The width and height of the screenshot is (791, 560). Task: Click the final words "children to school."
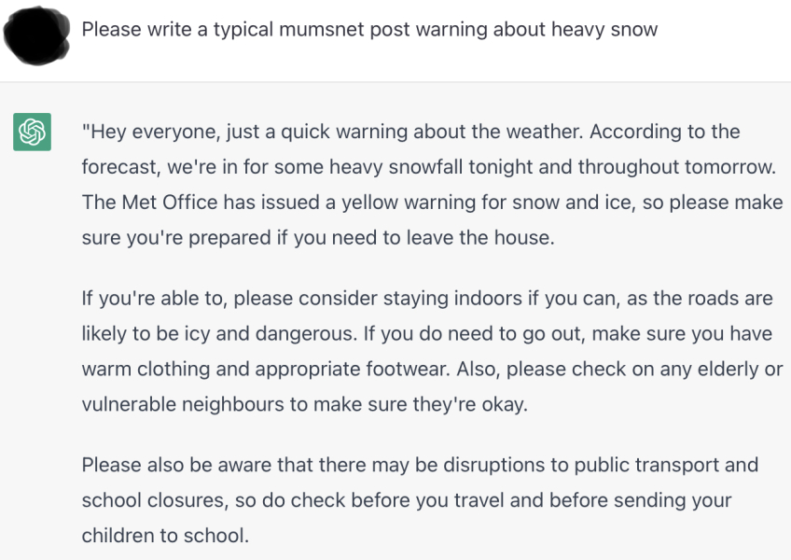tap(165, 536)
